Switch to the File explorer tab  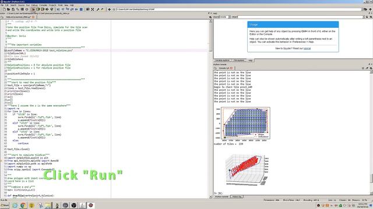point(239,60)
